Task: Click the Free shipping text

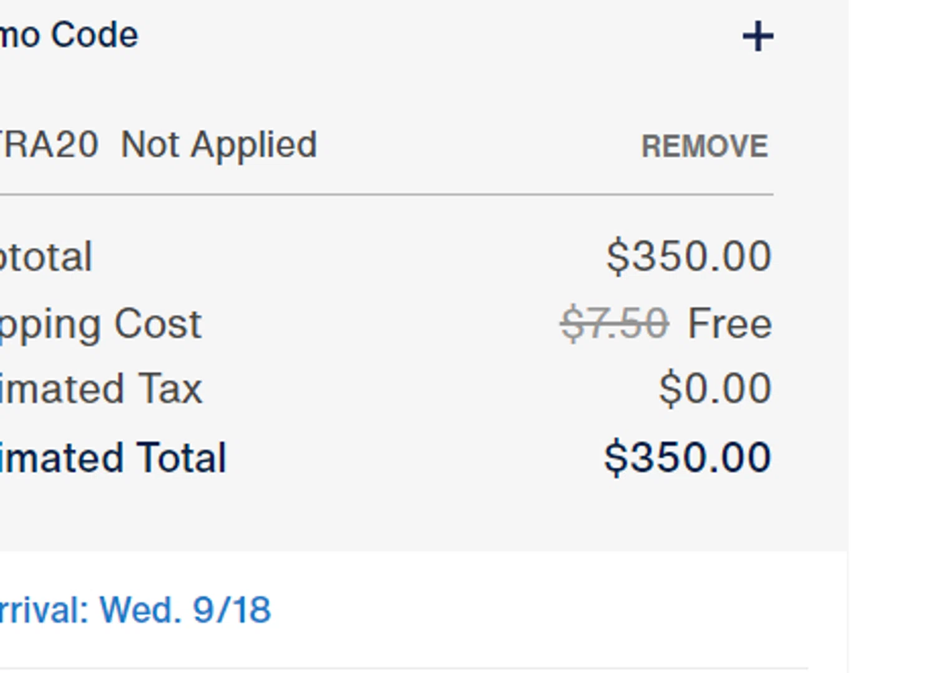Action: click(x=729, y=324)
